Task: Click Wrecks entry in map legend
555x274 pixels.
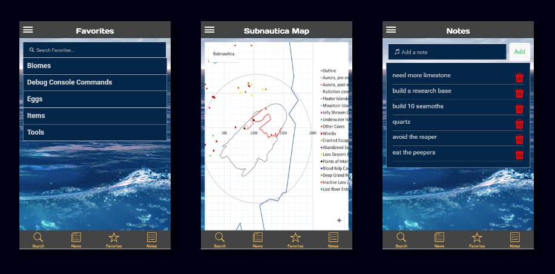Action: [x=329, y=133]
